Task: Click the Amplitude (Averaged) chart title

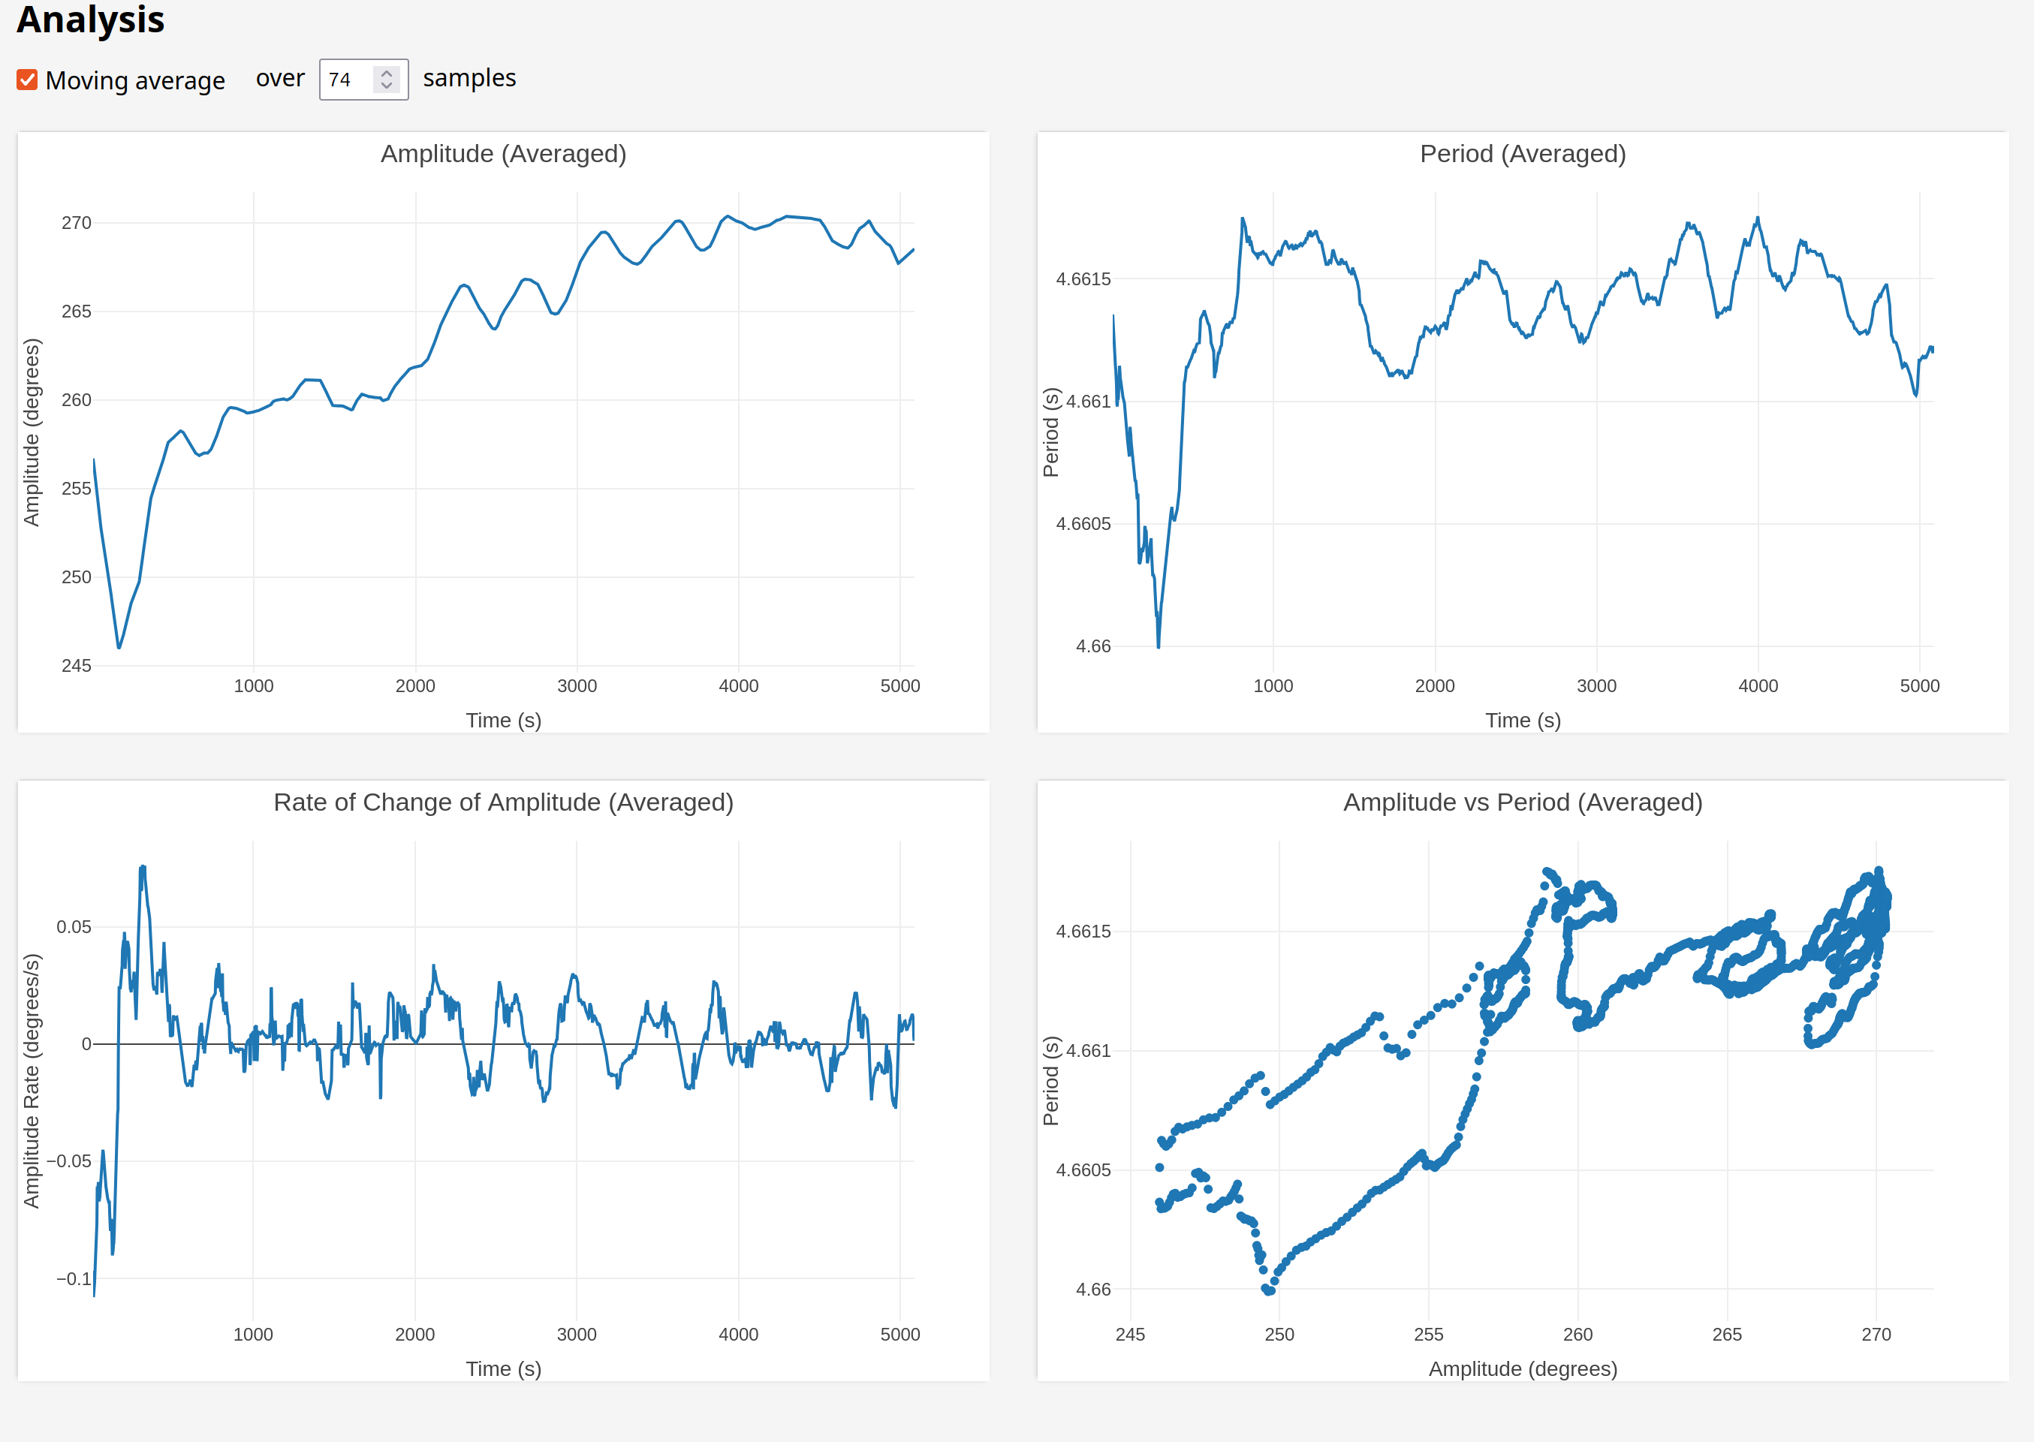Action: point(503,154)
